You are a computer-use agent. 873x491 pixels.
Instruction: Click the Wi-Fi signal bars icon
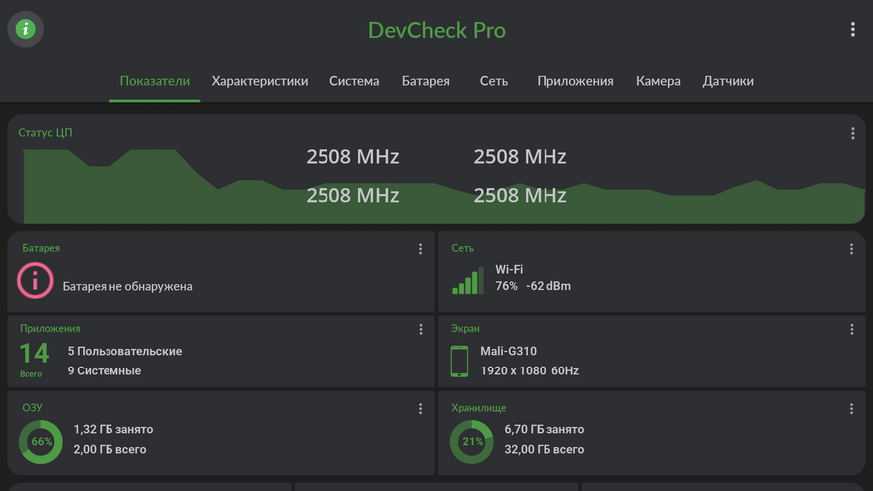tap(467, 280)
